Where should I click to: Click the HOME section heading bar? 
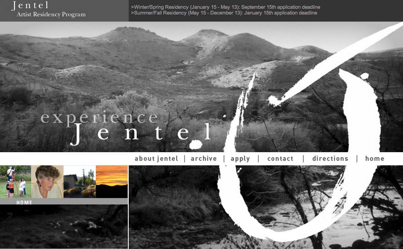coord(64,202)
